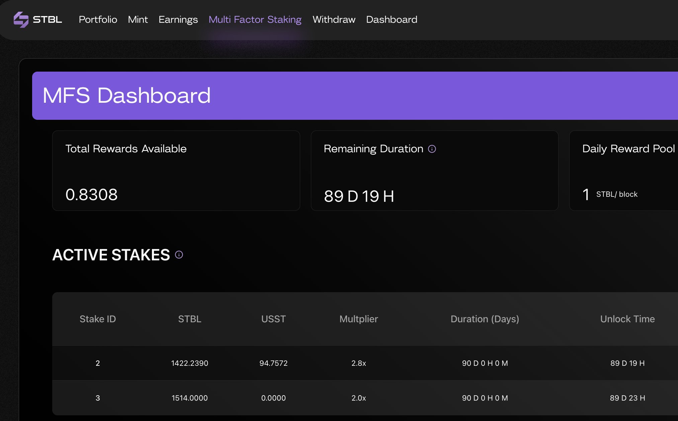Screen dimensions: 678x421
Task: Go to the Mint page
Action: point(138,19)
